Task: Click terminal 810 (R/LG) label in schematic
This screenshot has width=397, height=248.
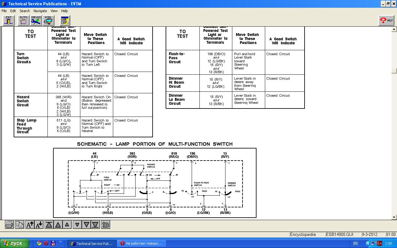Action: [174, 155]
